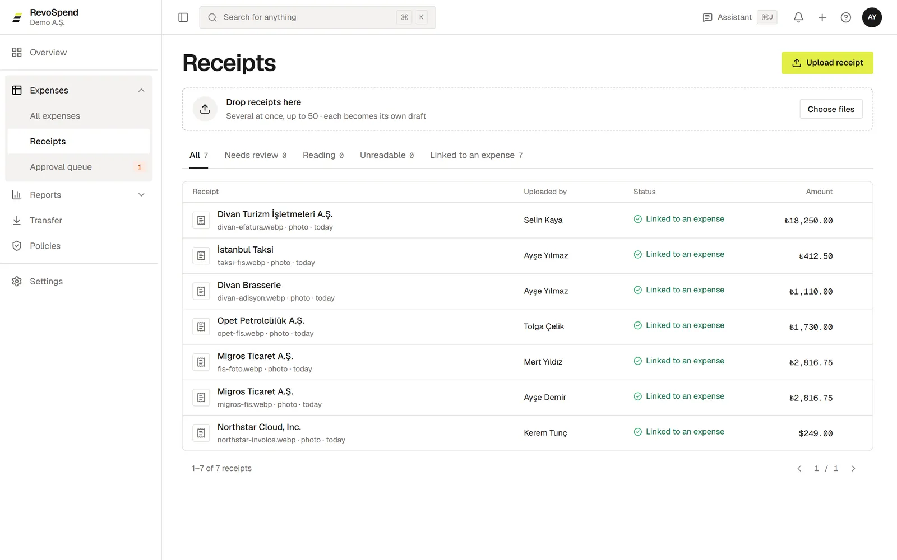Click receipt icon for Opet Petrolcülük
Viewport: 897px width, 560px height.
point(201,326)
